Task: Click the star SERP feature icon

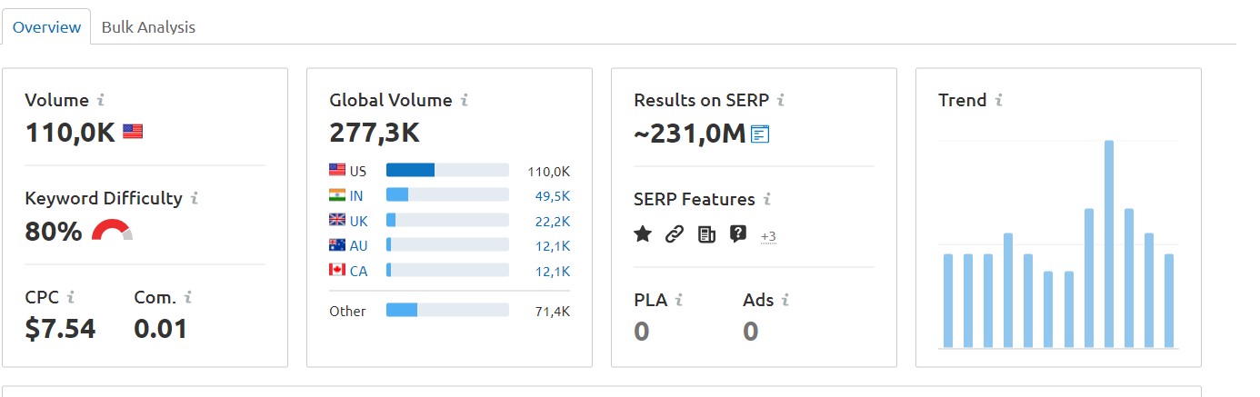Action: [x=643, y=234]
